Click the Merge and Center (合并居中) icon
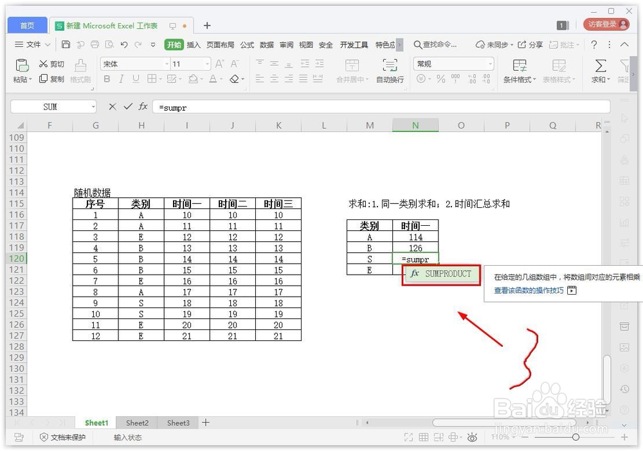 (x=352, y=65)
